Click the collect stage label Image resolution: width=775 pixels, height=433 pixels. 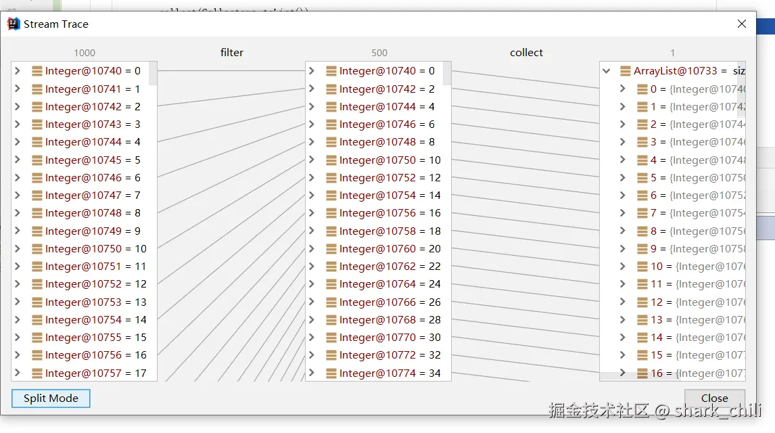(x=526, y=52)
